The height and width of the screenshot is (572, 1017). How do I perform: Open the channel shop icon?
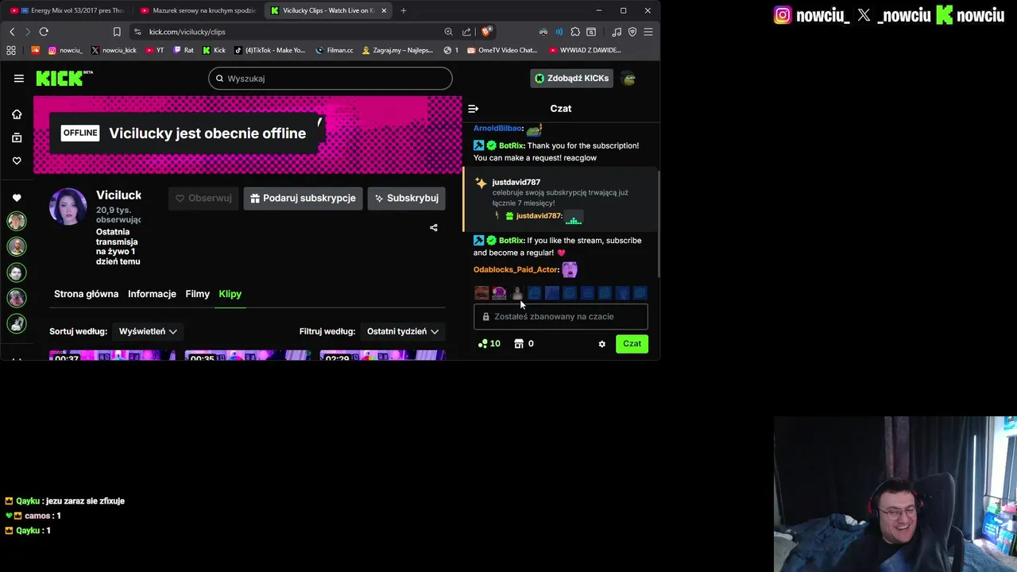coord(519,344)
